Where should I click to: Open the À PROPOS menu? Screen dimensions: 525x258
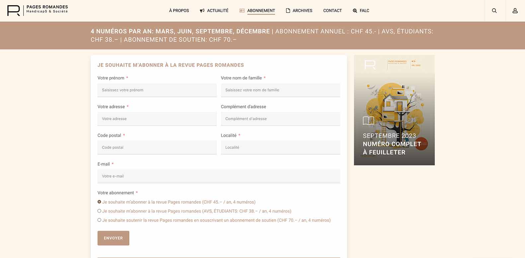[179, 11]
